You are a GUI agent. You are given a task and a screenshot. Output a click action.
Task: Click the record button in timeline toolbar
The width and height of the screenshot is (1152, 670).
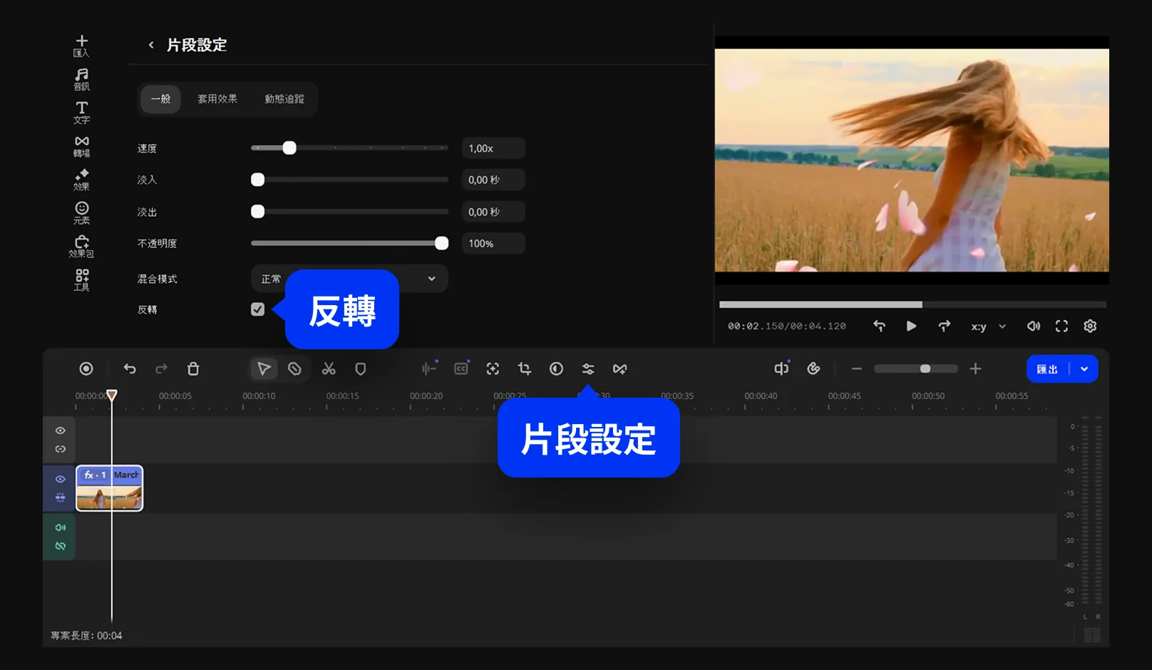86,368
